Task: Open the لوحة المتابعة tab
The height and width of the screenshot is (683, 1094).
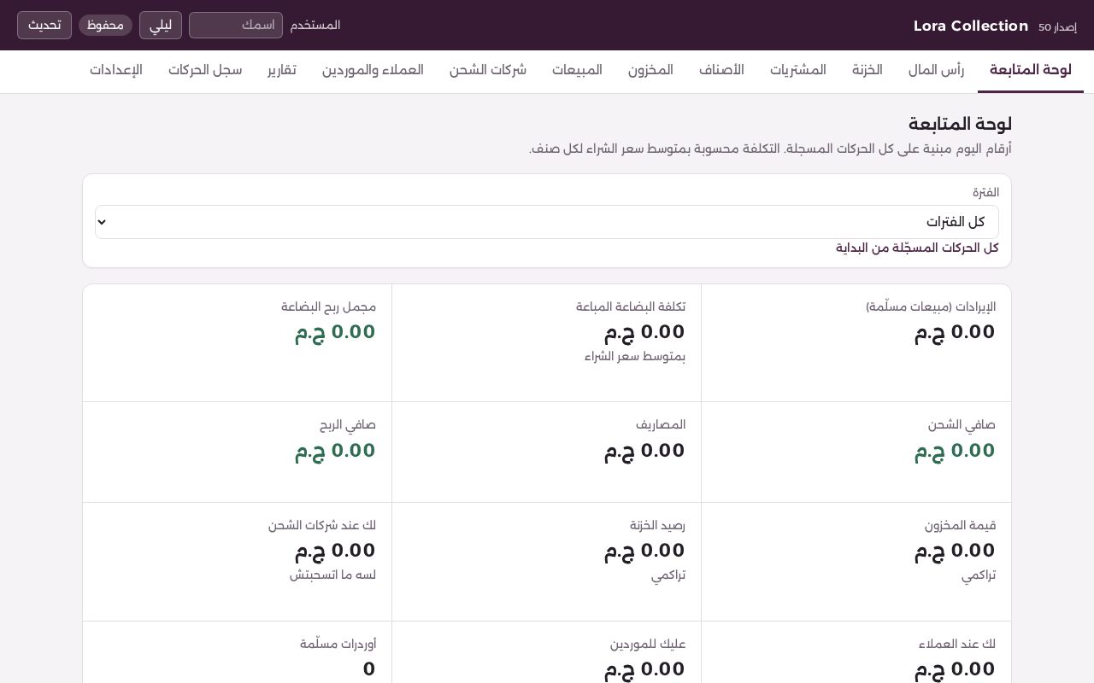Action: (1031, 70)
